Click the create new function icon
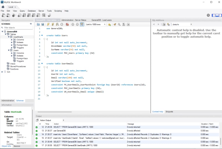This screenshot has width=222, height=149. [38, 15]
